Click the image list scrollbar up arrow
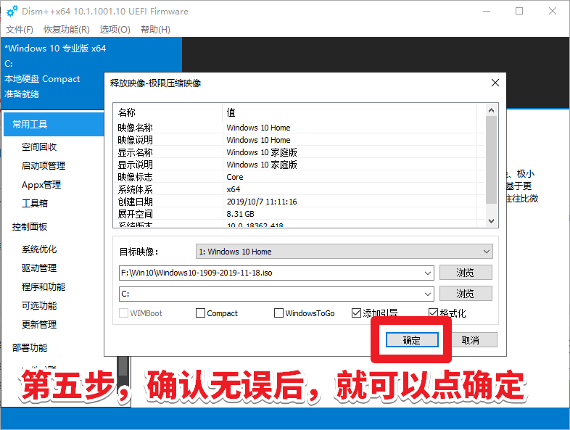The image size is (570, 430). [x=491, y=110]
